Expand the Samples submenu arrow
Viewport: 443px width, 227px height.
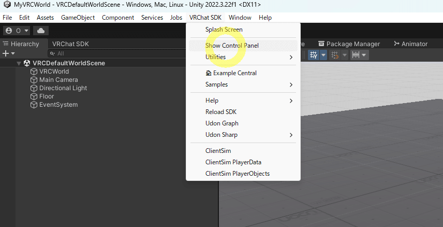tap(291, 84)
